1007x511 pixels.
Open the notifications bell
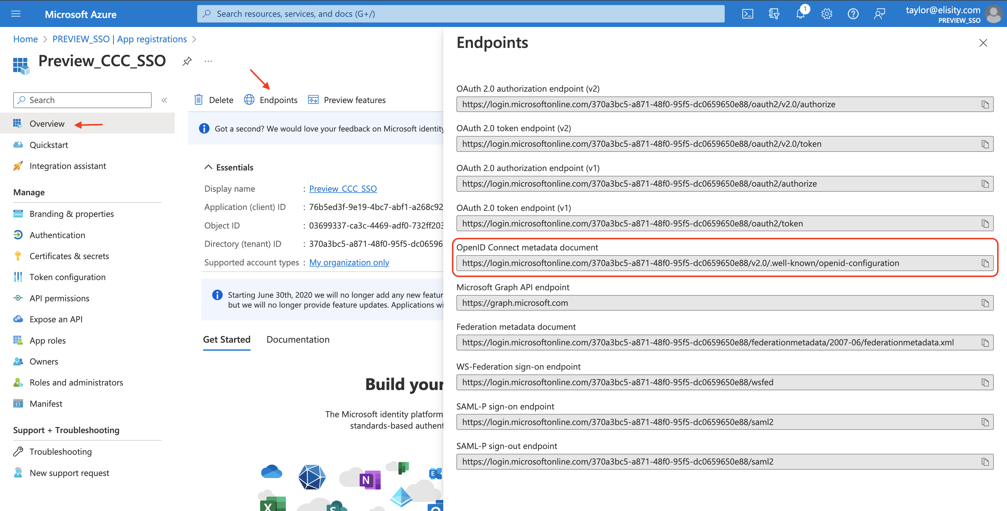(800, 14)
